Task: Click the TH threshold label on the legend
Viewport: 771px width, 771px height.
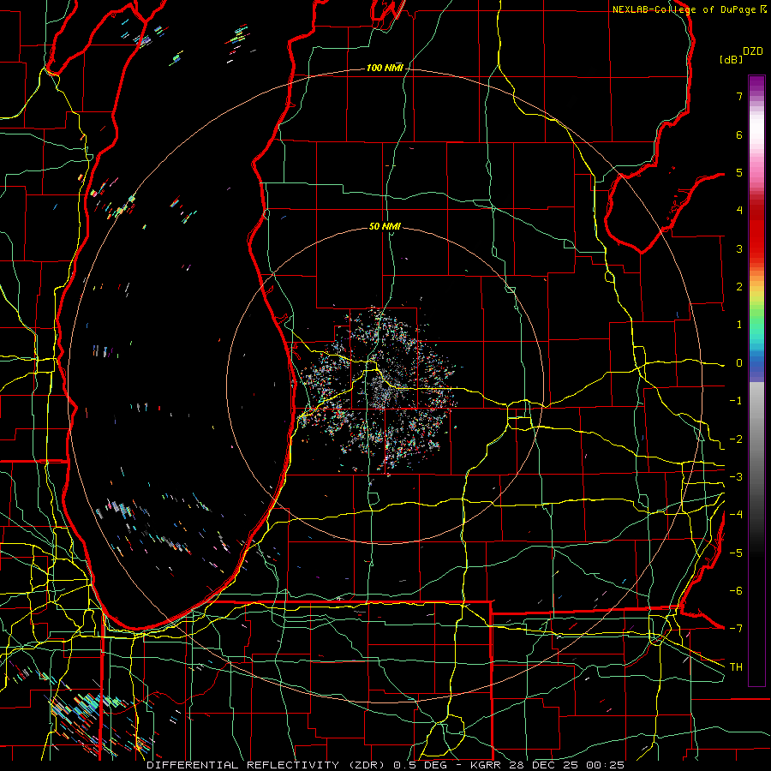Action: (736, 666)
